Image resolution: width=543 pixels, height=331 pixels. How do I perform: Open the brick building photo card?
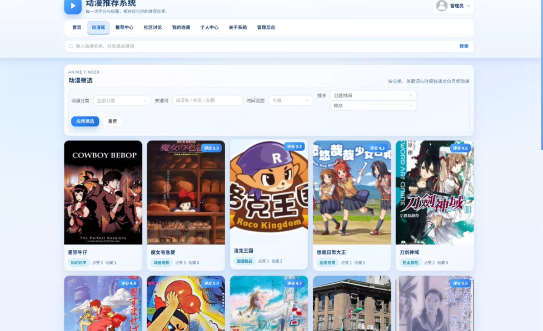click(352, 303)
